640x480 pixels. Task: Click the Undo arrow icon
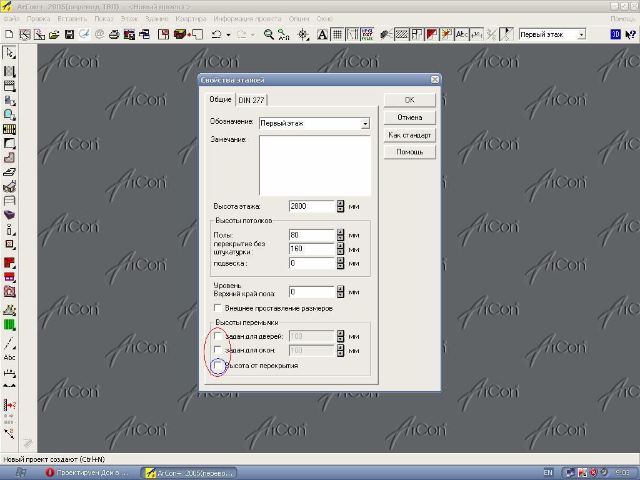coord(217,35)
